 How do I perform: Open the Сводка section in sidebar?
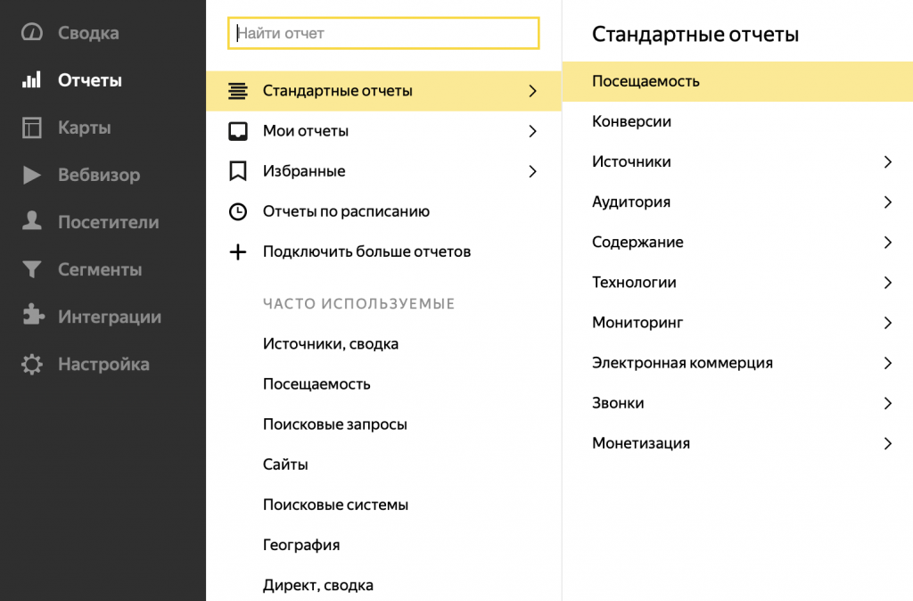(x=88, y=33)
